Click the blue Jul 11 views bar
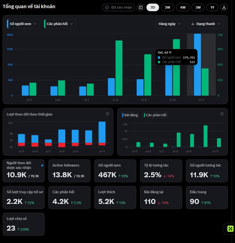 click(x=197, y=65)
